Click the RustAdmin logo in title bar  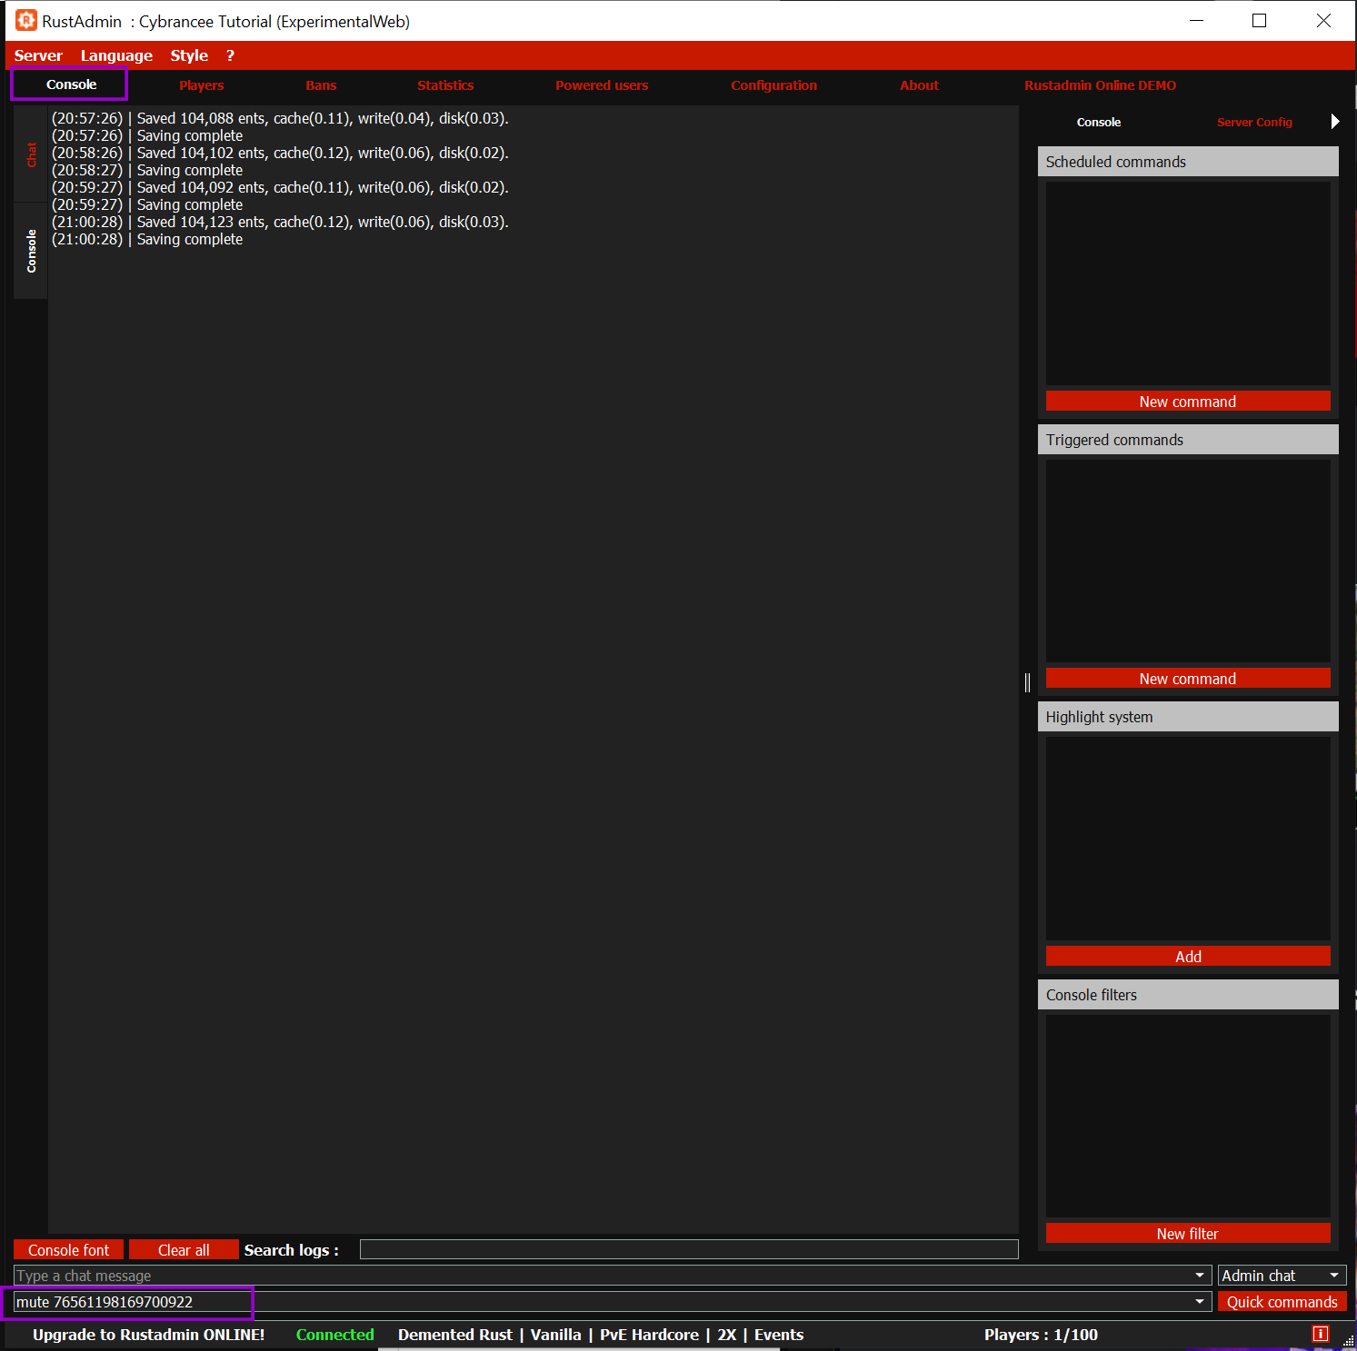[x=26, y=21]
